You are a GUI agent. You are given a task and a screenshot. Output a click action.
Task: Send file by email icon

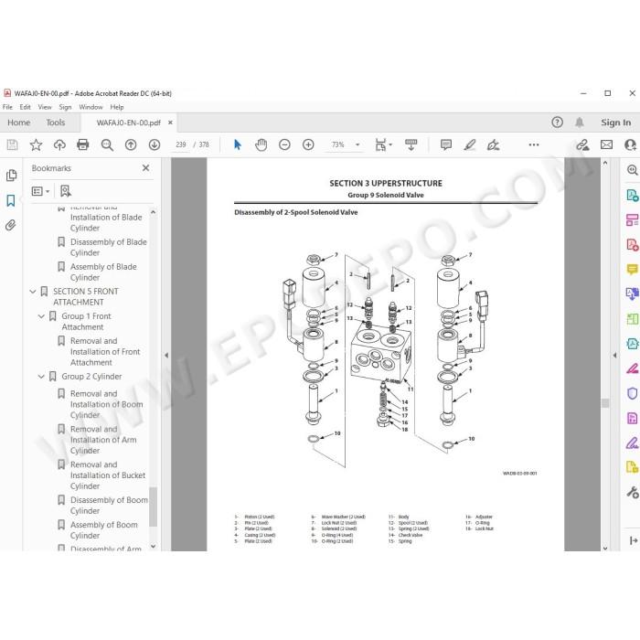tap(606, 144)
